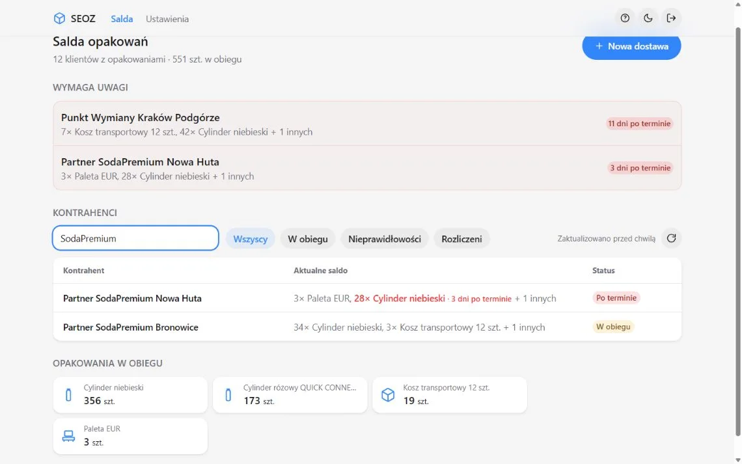This screenshot has height=464, width=742.
Task: Toggle dark mode with the moon icon
Action: click(x=648, y=18)
